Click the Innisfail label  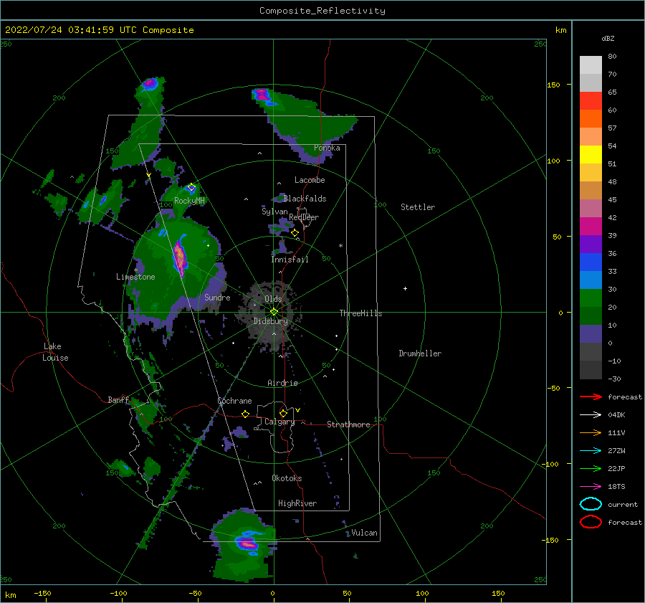[290, 260]
